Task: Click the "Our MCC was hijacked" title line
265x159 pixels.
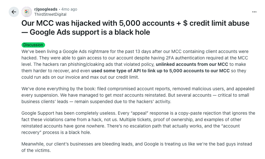Action: click(135, 23)
